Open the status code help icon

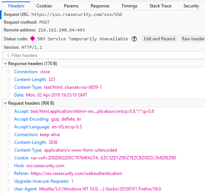pos(134,39)
